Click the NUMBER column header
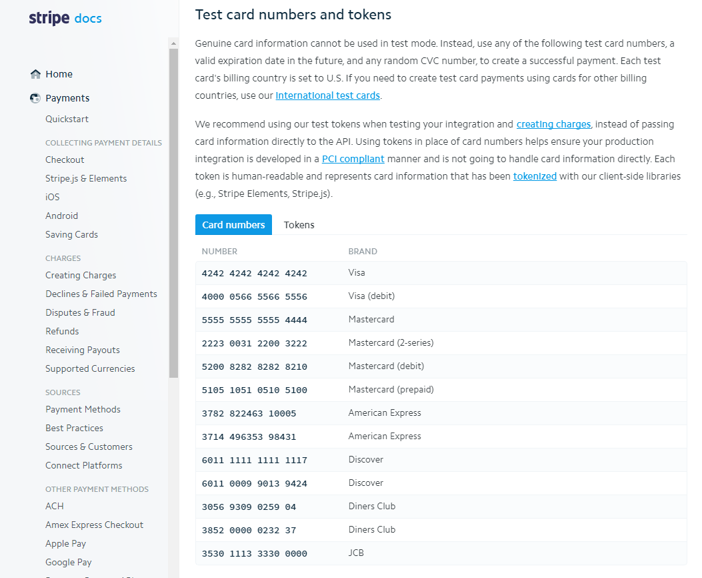This screenshot has width=702, height=578. (219, 252)
